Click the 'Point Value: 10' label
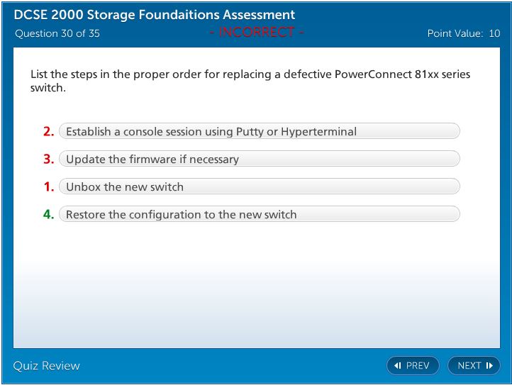512x385 pixels. 464,33
